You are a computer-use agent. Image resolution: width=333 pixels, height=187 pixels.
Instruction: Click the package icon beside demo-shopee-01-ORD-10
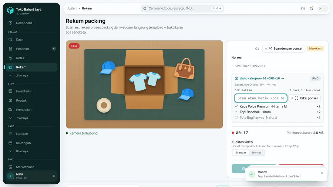(236, 78)
